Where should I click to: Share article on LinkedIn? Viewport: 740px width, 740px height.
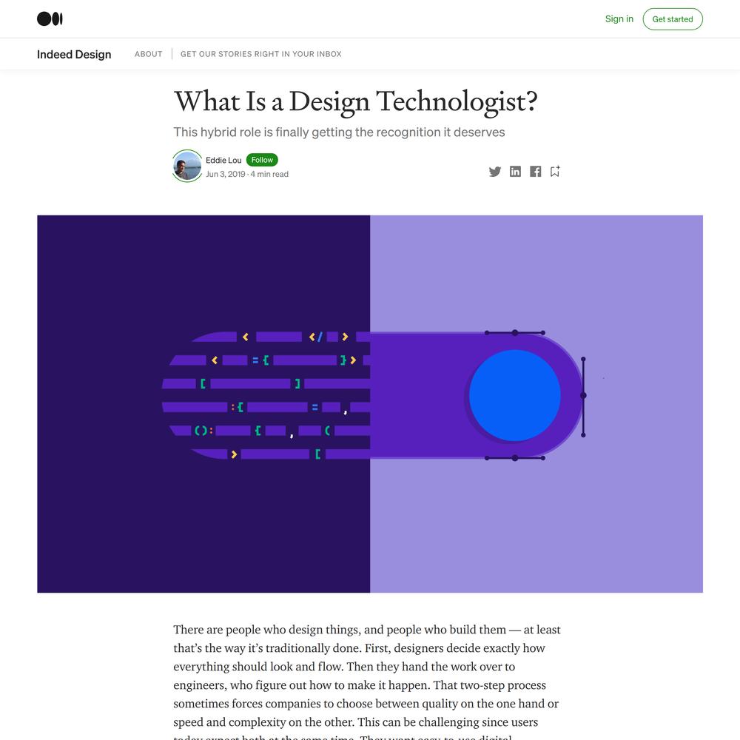(515, 172)
